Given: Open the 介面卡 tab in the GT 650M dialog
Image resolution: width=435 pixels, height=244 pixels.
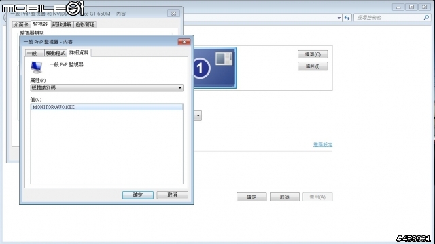Looking at the screenshot, I should (21, 24).
